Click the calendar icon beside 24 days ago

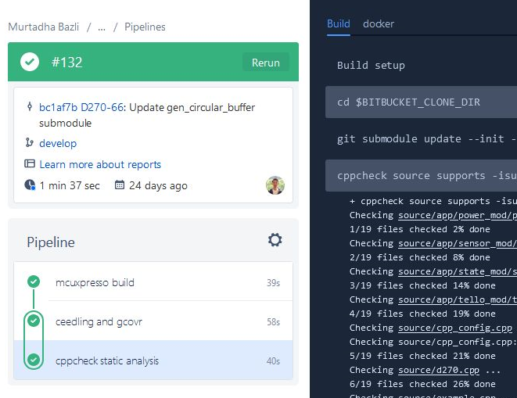click(120, 185)
